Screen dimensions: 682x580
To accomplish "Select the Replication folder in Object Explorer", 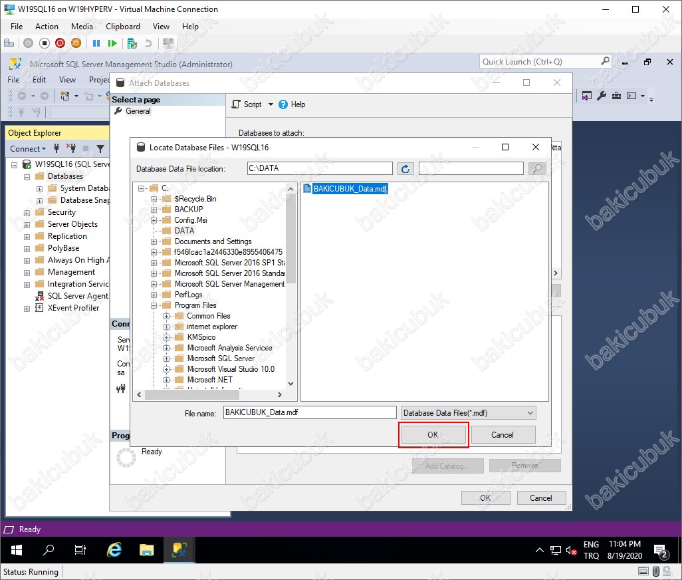I will pos(67,236).
